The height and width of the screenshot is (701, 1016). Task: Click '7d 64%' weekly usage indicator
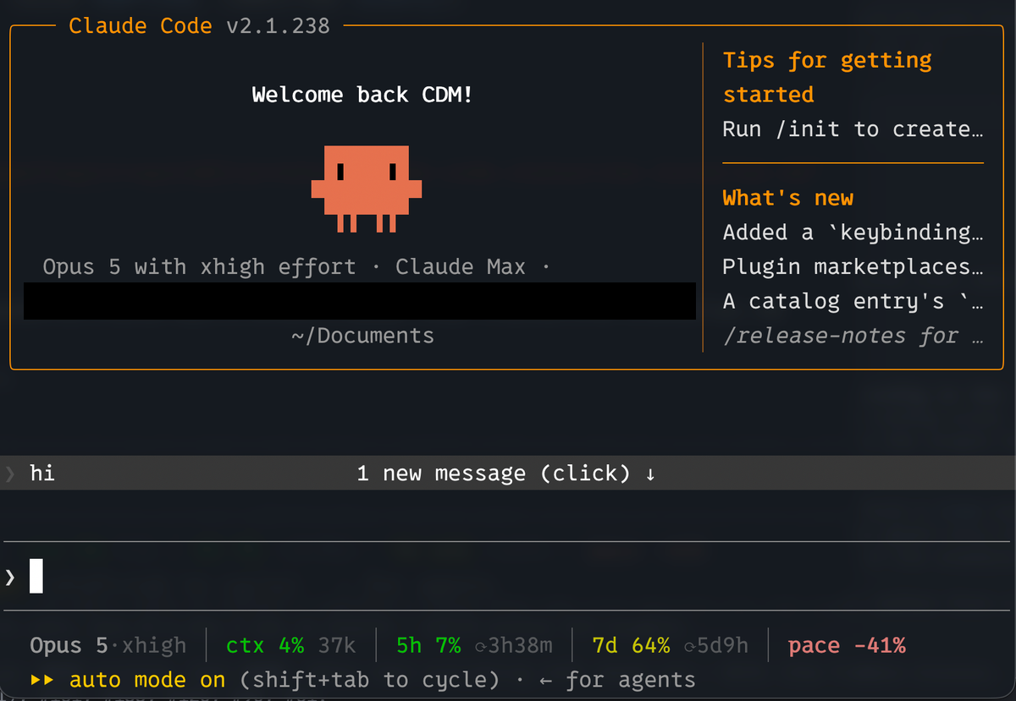pos(631,646)
